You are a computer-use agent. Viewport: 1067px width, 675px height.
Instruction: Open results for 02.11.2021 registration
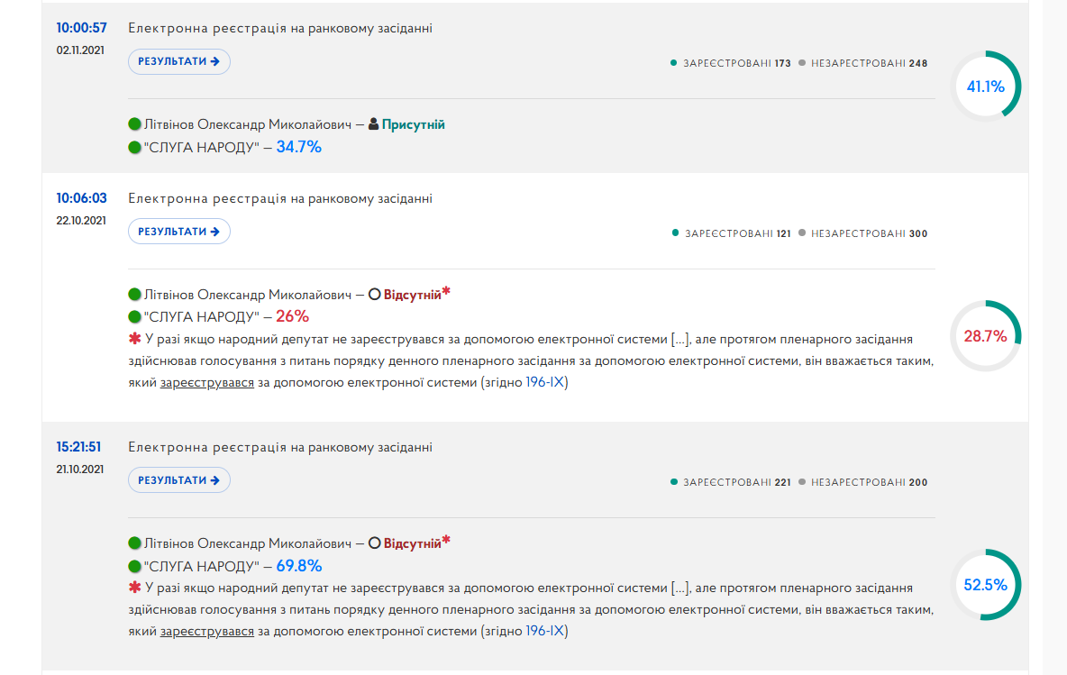click(179, 61)
